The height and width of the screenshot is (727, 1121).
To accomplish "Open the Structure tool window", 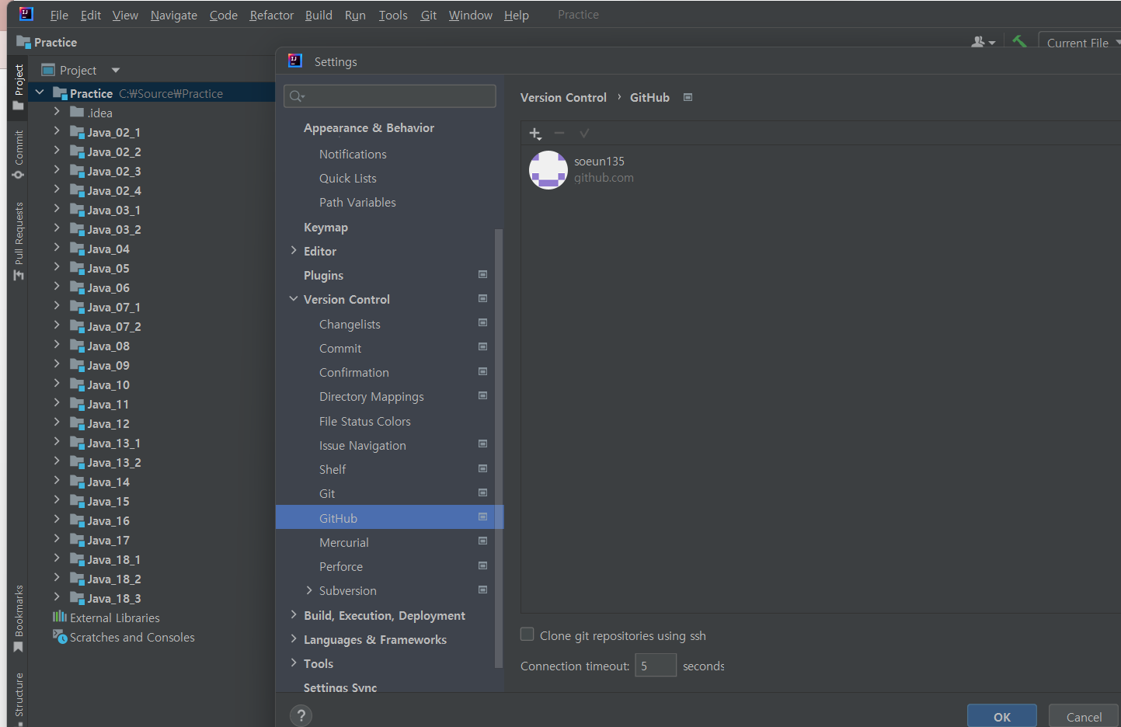I will pyautogui.click(x=18, y=697).
